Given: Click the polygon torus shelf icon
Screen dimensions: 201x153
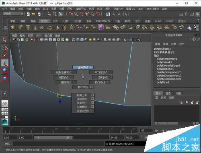Looking at the screenshot, I should pos(49,28).
